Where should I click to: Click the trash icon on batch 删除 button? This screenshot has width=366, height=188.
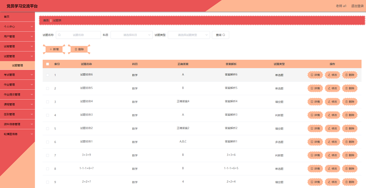[76, 49]
